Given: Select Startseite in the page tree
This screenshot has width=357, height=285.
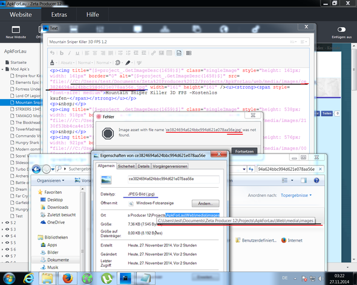Looking at the screenshot, I should tap(16, 62).
